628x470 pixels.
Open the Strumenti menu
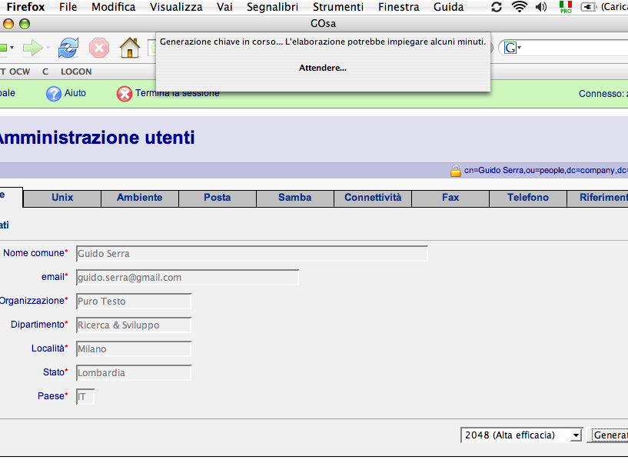coord(338,7)
